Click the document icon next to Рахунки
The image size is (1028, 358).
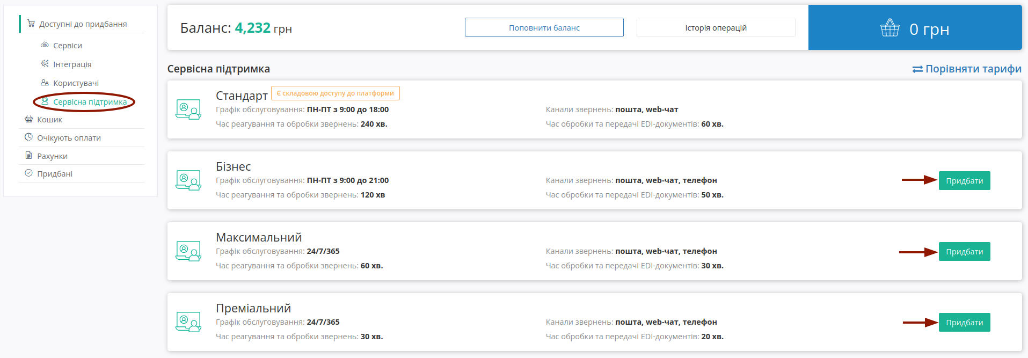coord(29,156)
